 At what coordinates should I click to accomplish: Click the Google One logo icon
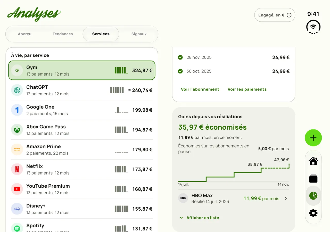click(x=17, y=110)
